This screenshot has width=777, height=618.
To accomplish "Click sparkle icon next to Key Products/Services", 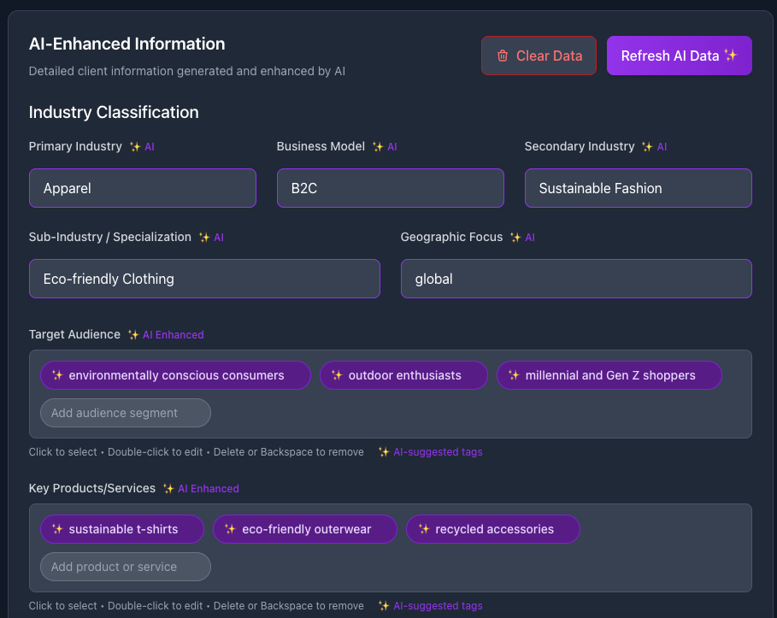I will pyautogui.click(x=168, y=489).
